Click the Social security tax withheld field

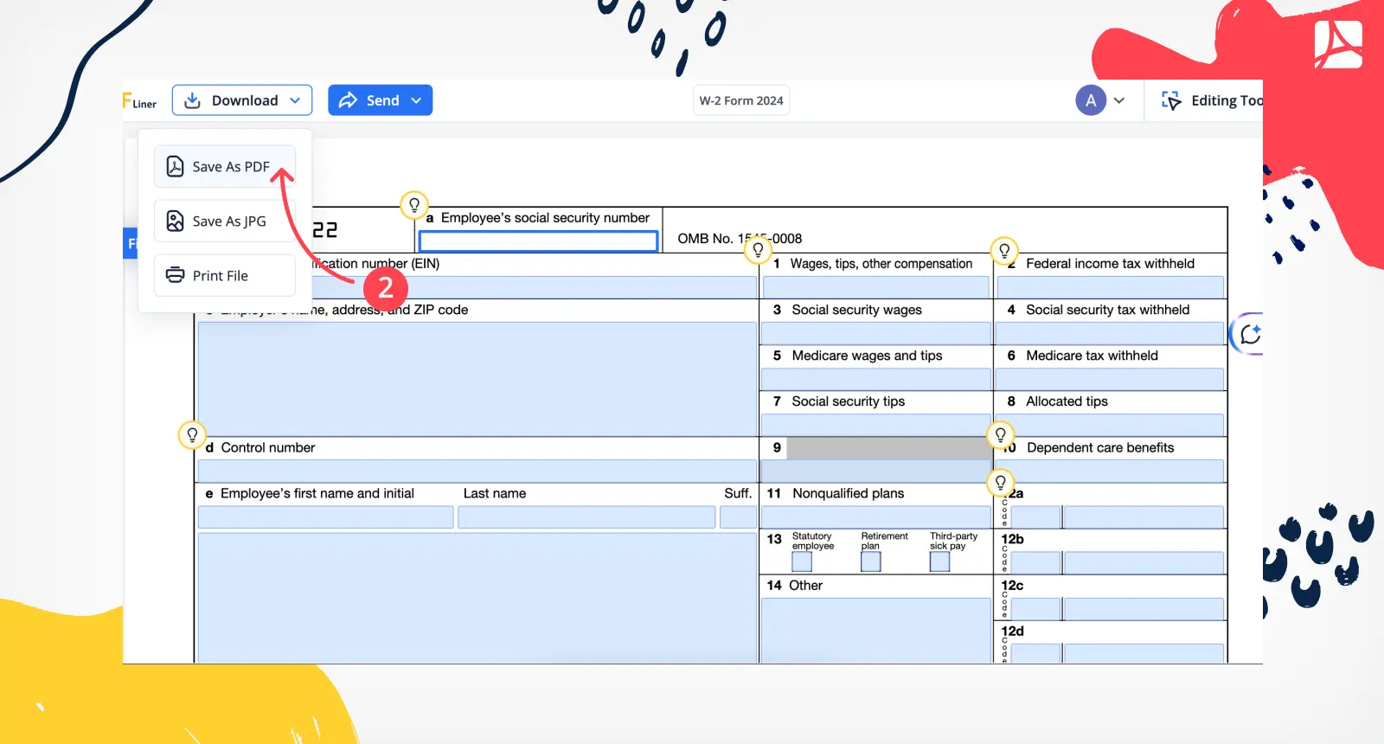[x=1110, y=333]
